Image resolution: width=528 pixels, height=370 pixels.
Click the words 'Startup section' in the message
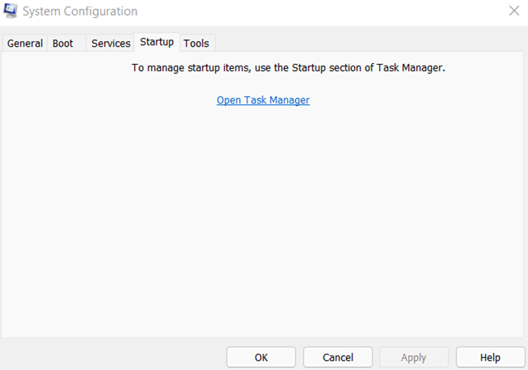tap(326, 68)
